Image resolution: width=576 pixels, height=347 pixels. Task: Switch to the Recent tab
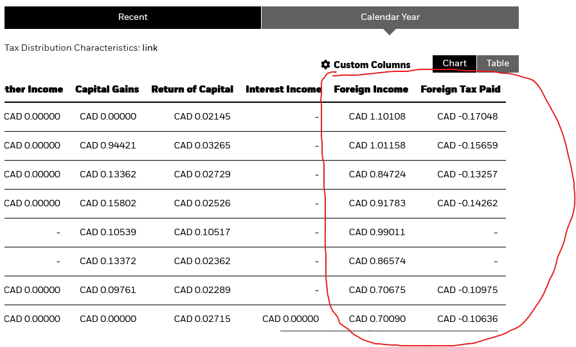[132, 17]
